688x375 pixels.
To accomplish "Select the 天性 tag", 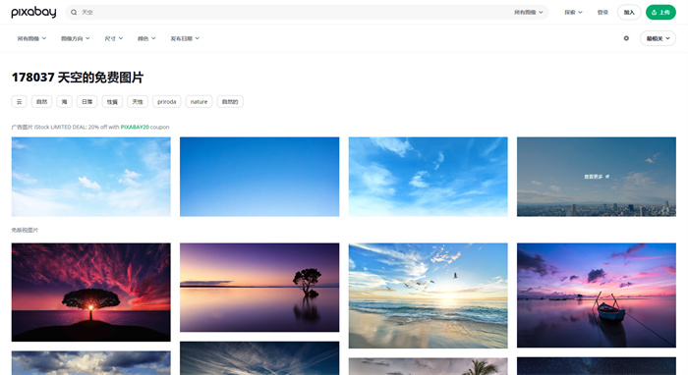I will point(138,102).
